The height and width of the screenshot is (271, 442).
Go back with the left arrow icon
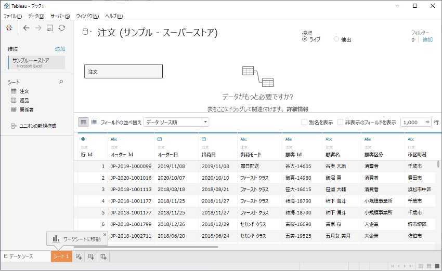click(x=26, y=28)
